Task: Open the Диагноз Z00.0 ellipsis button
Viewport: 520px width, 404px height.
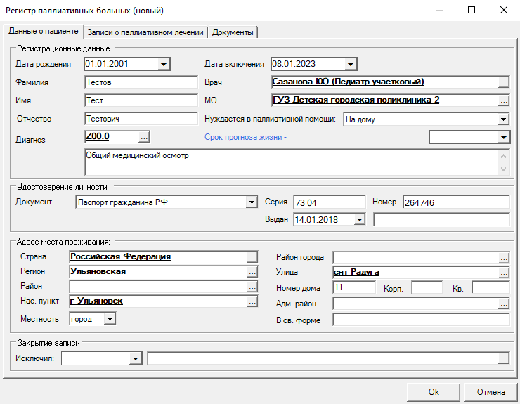Action: [x=144, y=136]
